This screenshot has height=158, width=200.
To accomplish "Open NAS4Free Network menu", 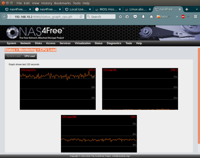I will [25, 43].
